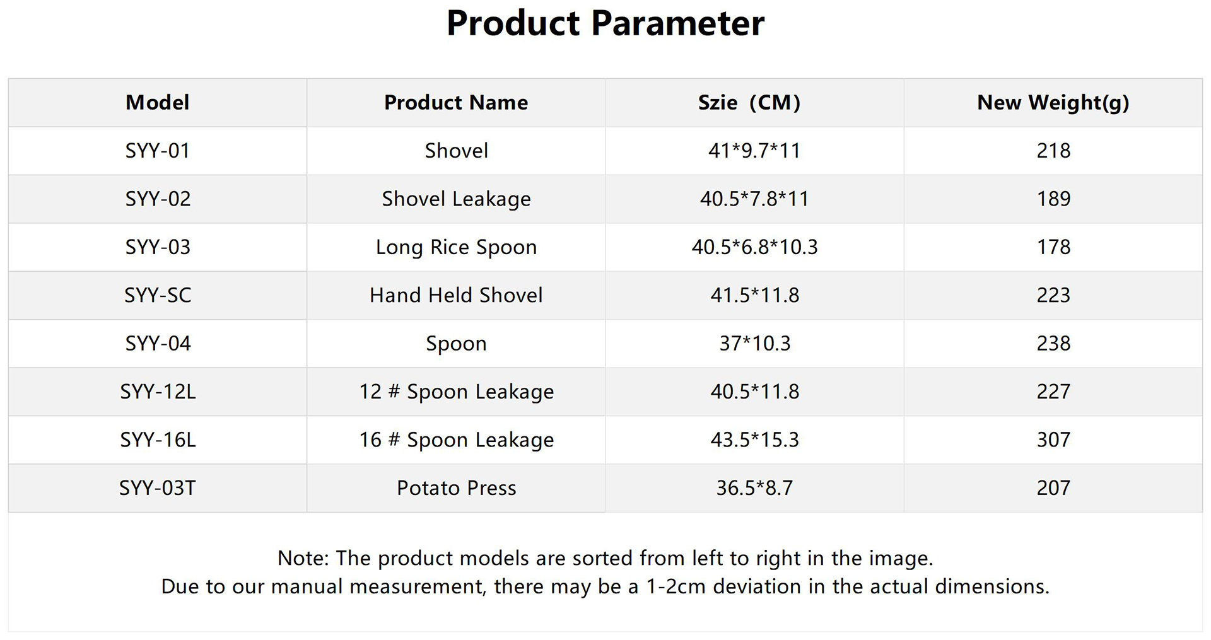This screenshot has height=640, width=1211.
Task: Click size value 40.5*6.8*10.3
Action: (754, 247)
